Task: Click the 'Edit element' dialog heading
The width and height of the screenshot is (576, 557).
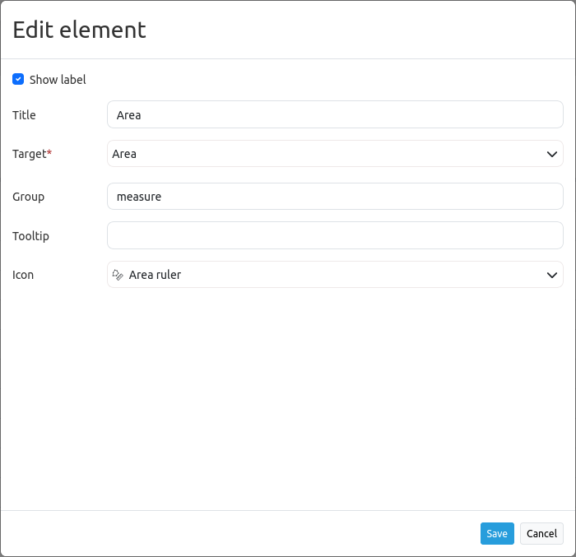Action: (x=79, y=30)
